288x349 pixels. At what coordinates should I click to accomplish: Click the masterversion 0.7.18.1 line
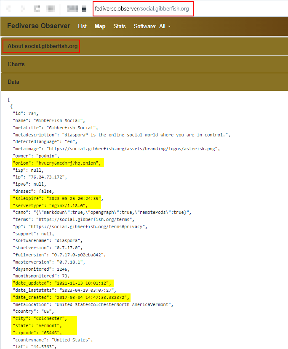click(49, 262)
